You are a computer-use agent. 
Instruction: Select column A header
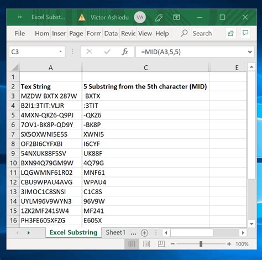pyautogui.click(x=50, y=67)
